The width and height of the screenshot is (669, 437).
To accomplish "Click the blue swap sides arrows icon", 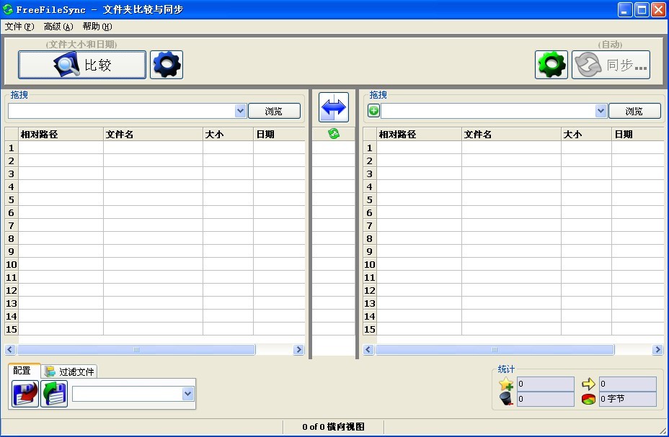I will pyautogui.click(x=333, y=108).
